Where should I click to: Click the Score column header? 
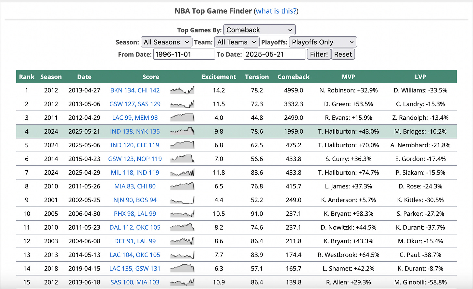[151, 77]
